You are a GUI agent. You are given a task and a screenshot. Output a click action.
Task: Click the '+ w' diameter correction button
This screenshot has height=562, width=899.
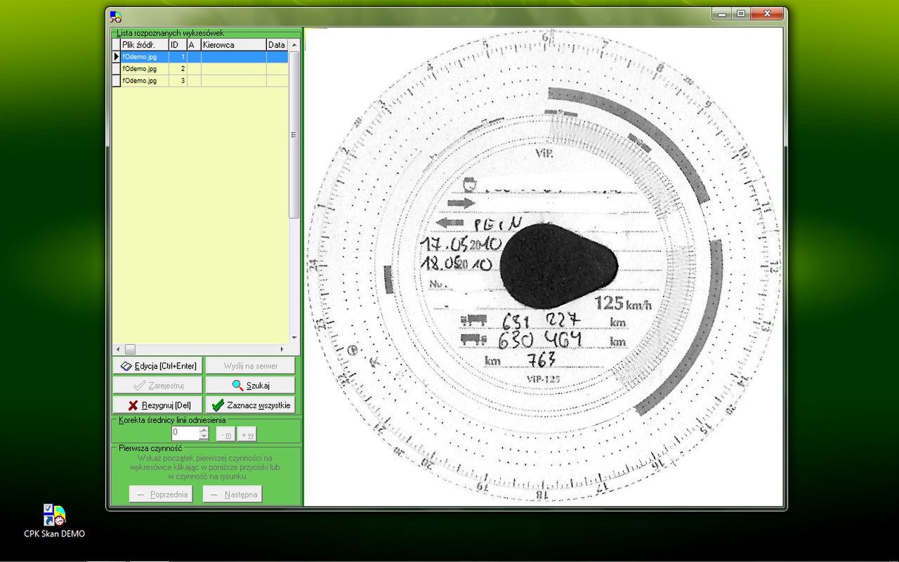247,434
